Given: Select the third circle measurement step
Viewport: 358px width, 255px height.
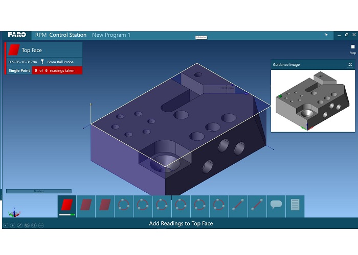Looking at the screenshot, I should 162,206.
